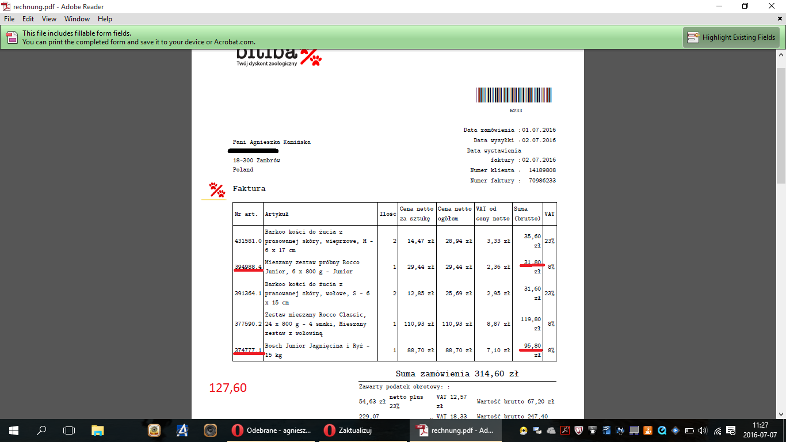Viewport: 786px width, 442px height.
Task: Open the Action Center notifications icon
Action: (x=731, y=430)
